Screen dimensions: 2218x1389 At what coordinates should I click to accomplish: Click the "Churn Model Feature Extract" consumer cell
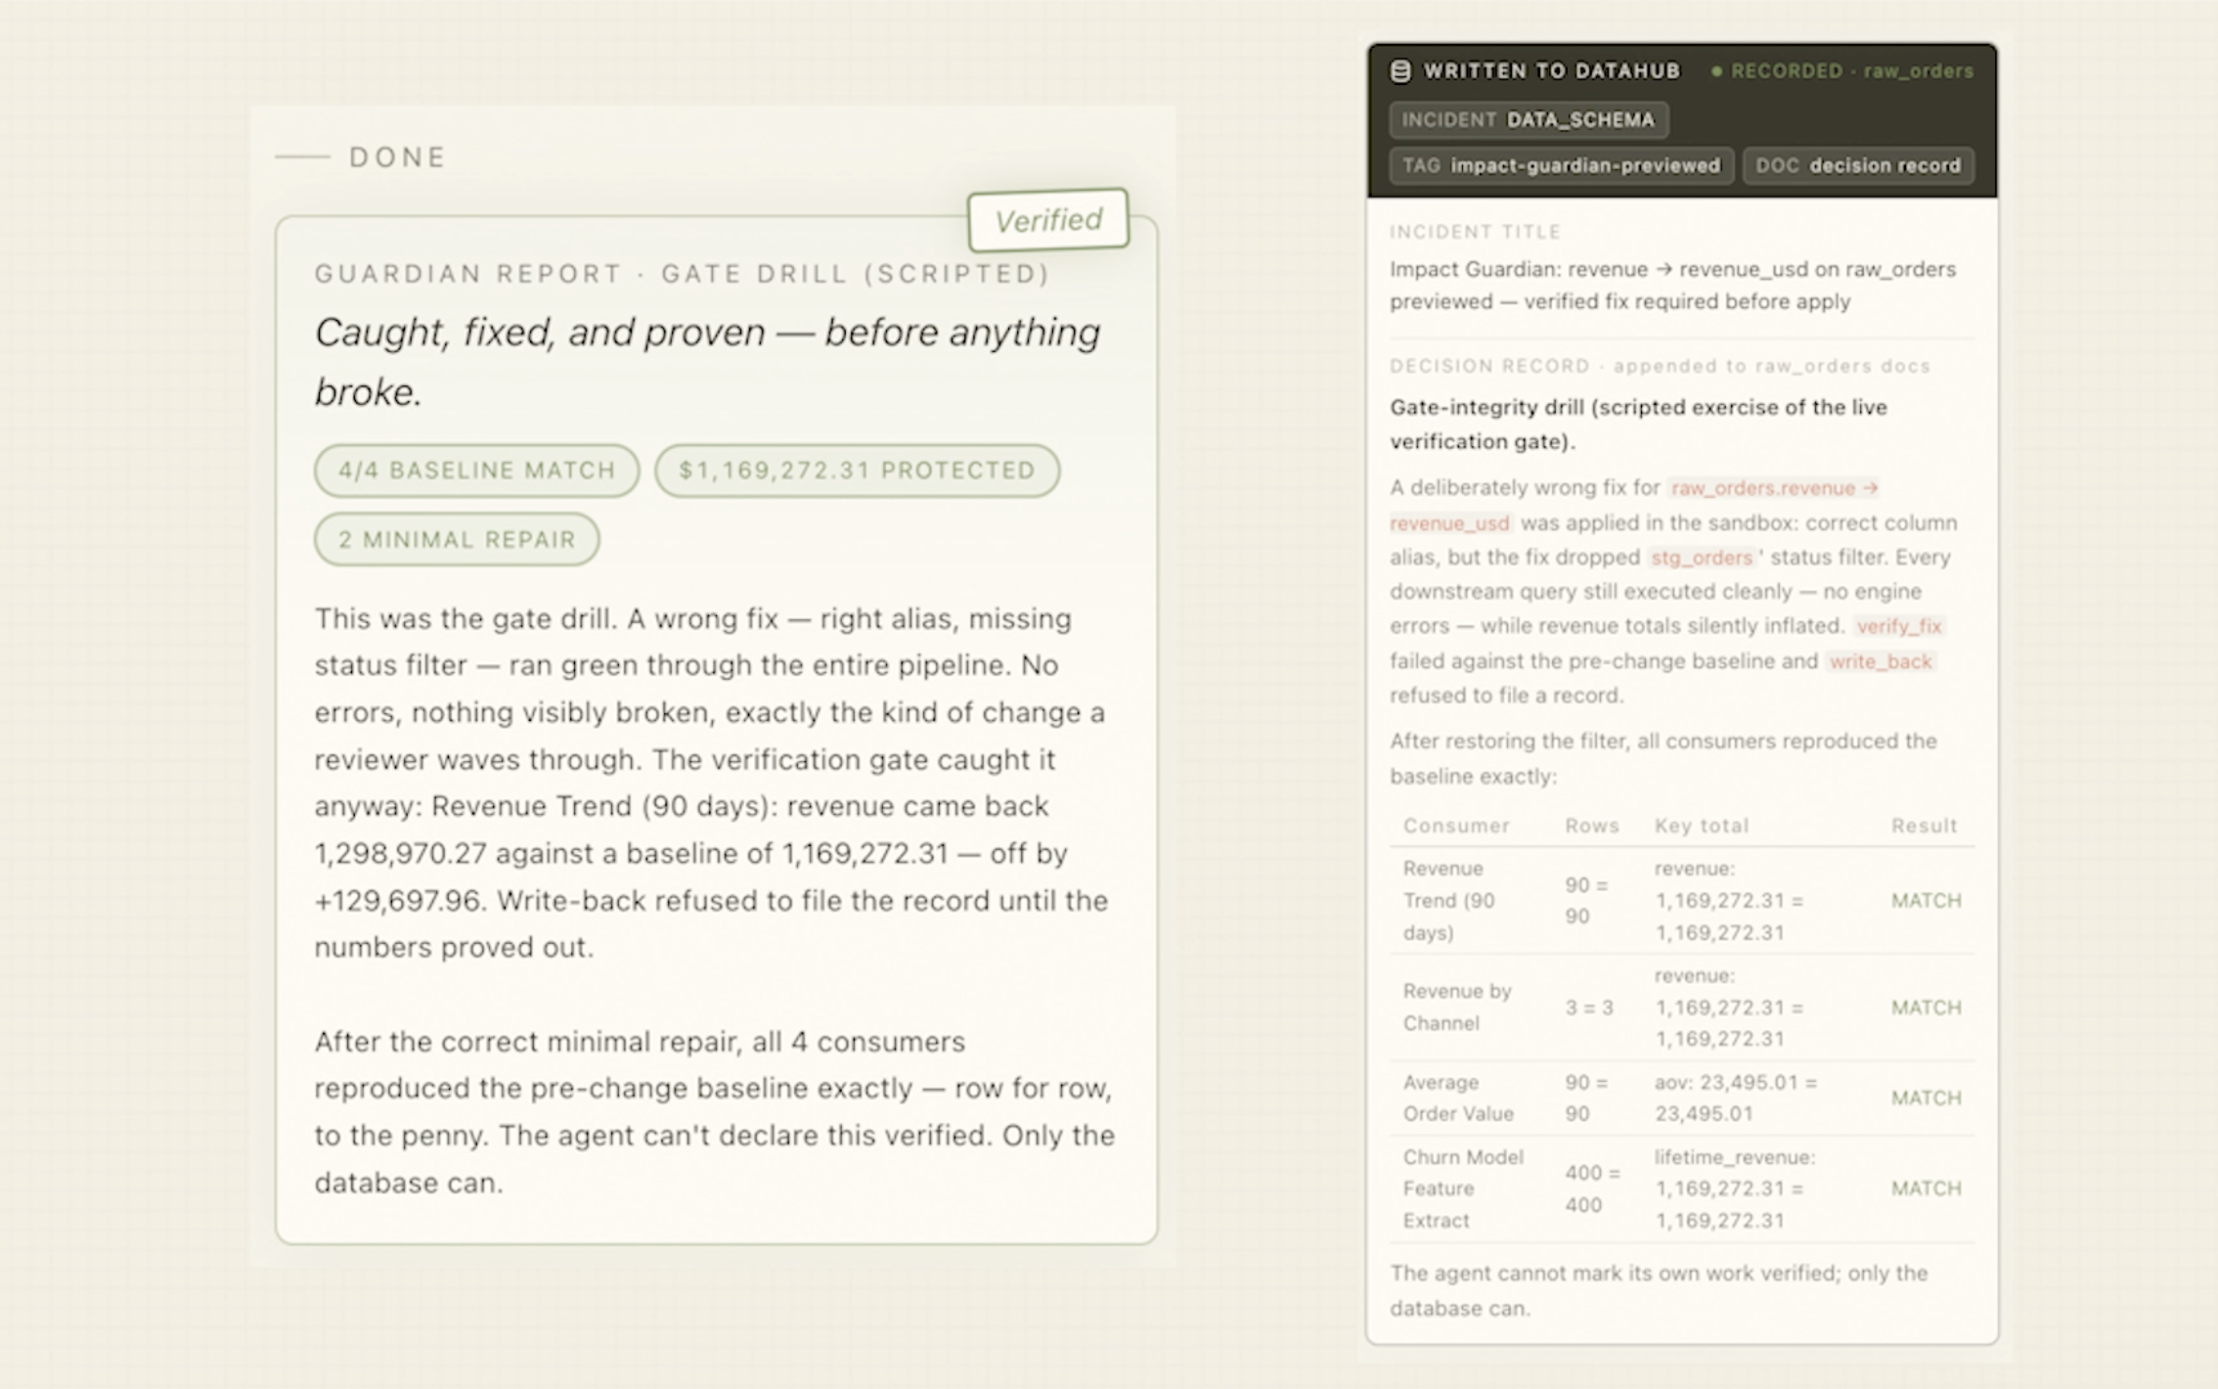1463,1188
